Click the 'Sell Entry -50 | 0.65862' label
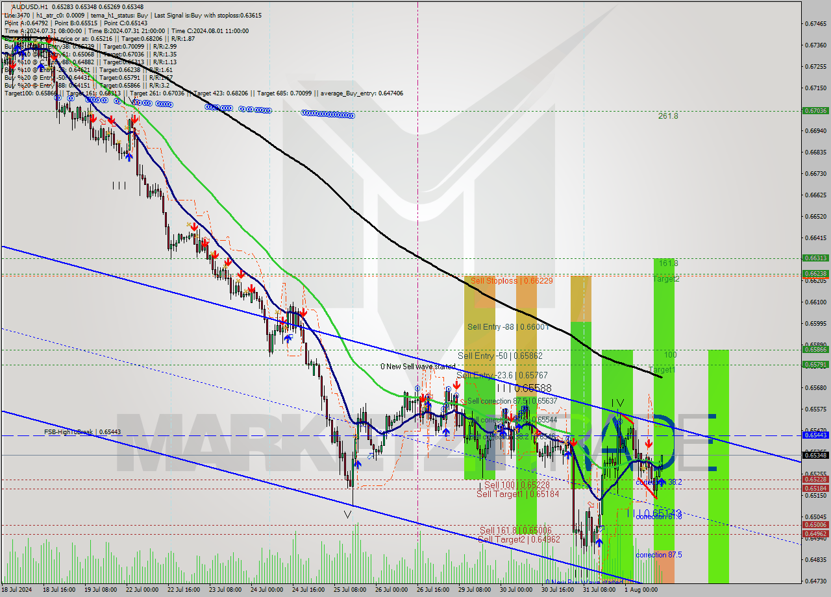831x597 pixels. 500,356
